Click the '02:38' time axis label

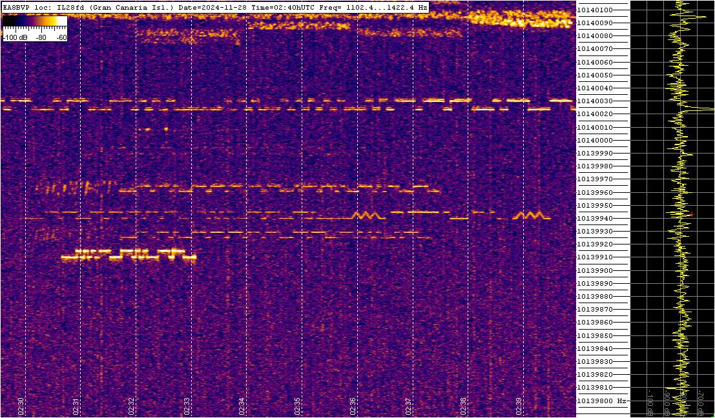[463, 405]
